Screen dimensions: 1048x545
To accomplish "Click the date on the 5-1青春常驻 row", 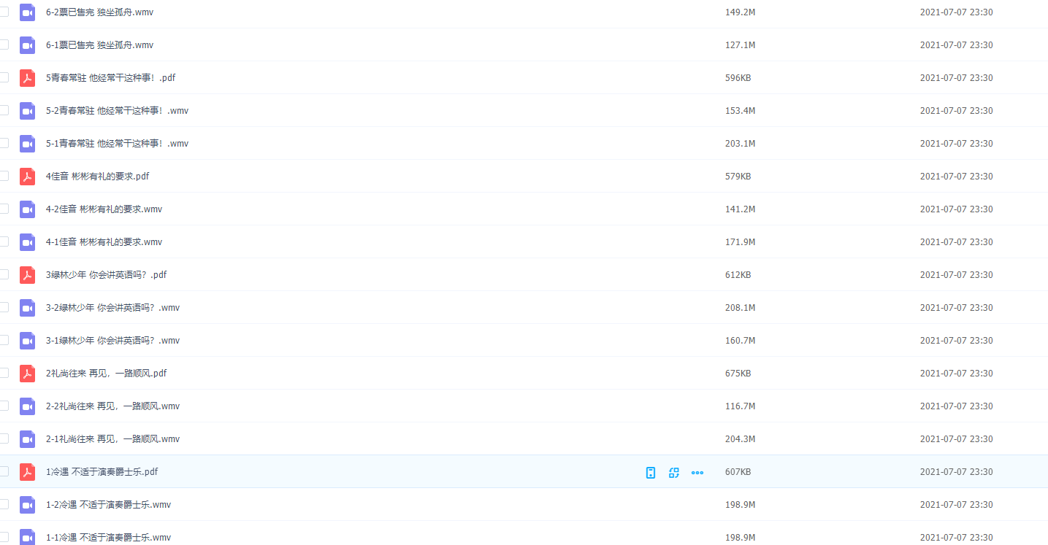I will coord(956,144).
